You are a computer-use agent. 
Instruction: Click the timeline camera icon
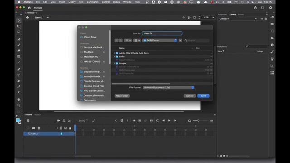pyautogui.click(x=58, y=121)
